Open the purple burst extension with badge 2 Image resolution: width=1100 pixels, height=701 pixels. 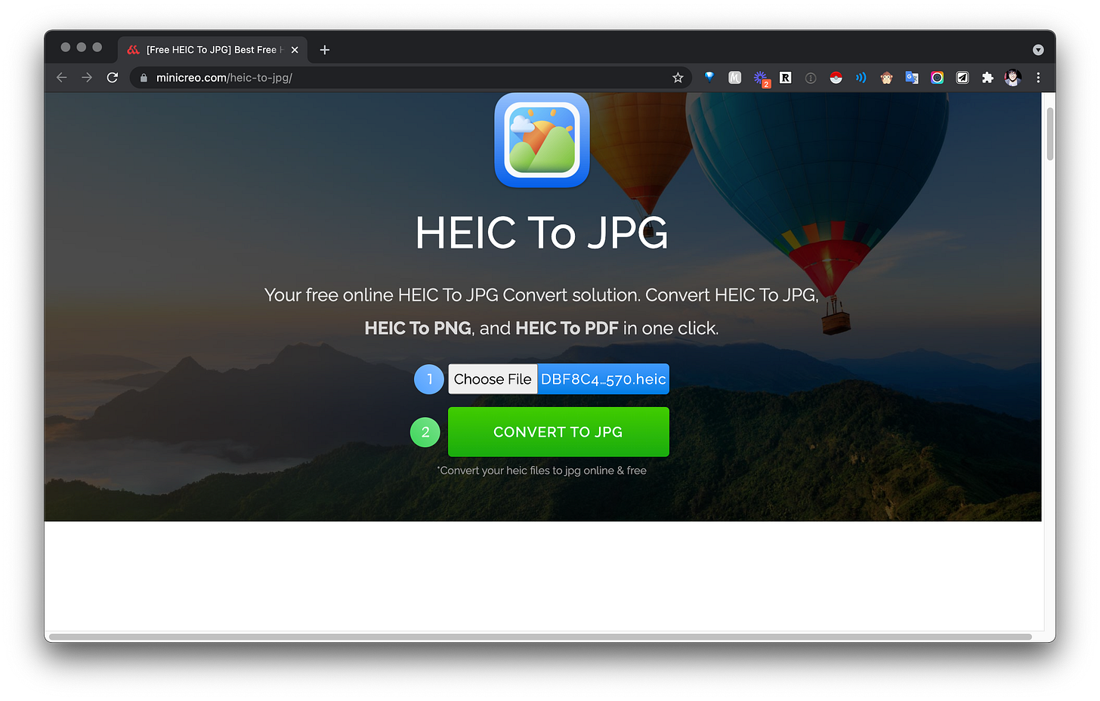(761, 79)
